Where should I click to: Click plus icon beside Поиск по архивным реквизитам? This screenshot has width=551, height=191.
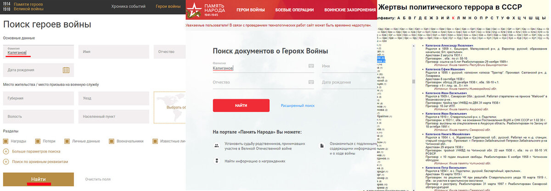pos(6,162)
